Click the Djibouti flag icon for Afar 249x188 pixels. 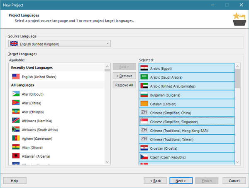coord(16,94)
